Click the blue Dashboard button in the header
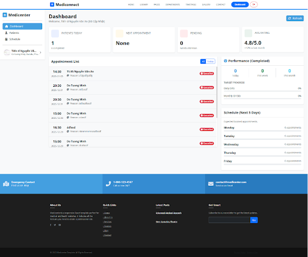This screenshot has height=257, width=308. click(240, 4)
